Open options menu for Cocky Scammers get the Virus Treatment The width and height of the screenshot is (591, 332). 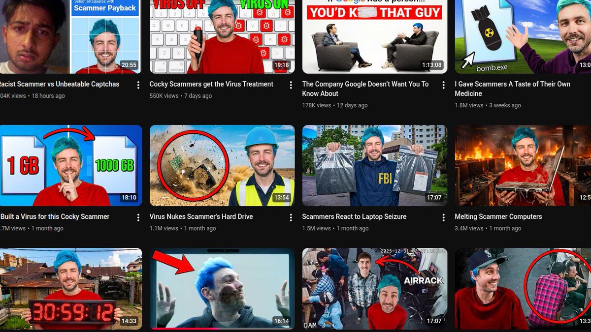[291, 85]
